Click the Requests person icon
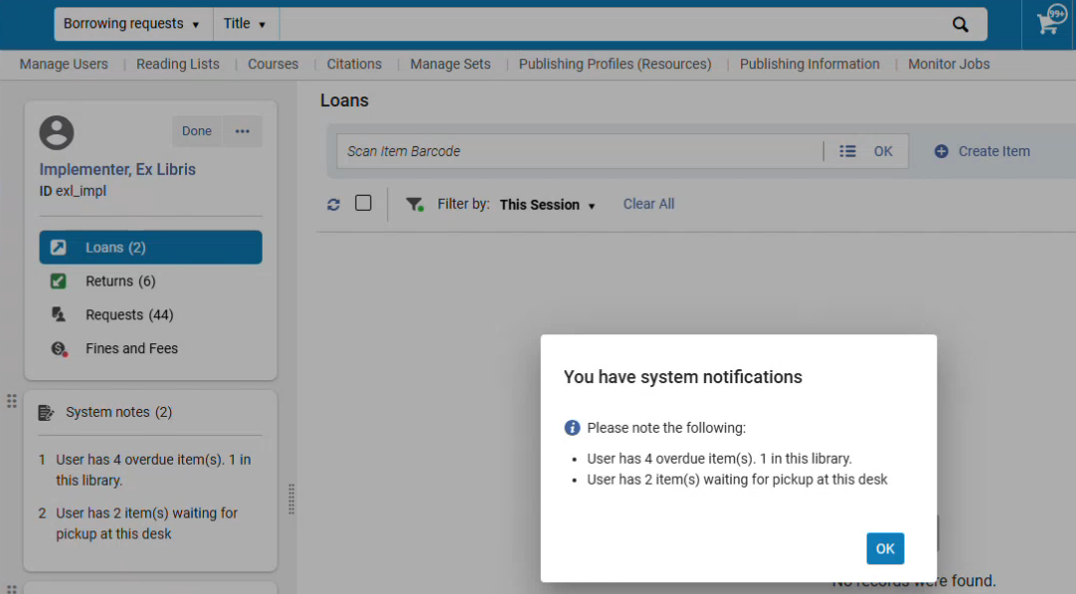Viewport: 1076px width, 594px height. pos(59,314)
